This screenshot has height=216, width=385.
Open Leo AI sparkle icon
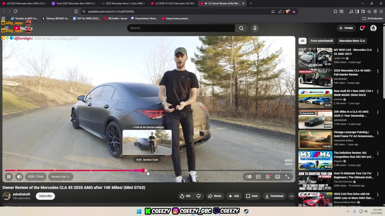tap(369, 11)
